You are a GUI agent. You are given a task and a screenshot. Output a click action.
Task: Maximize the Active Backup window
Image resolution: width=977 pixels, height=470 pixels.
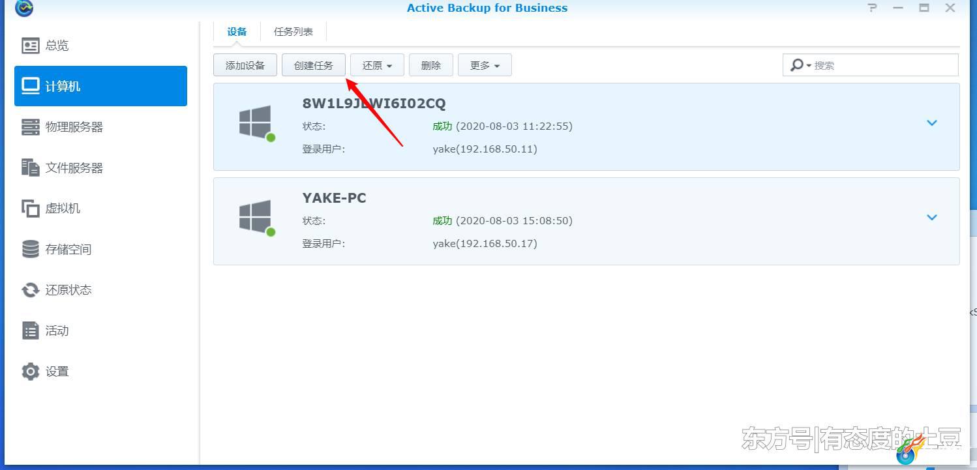tap(924, 8)
